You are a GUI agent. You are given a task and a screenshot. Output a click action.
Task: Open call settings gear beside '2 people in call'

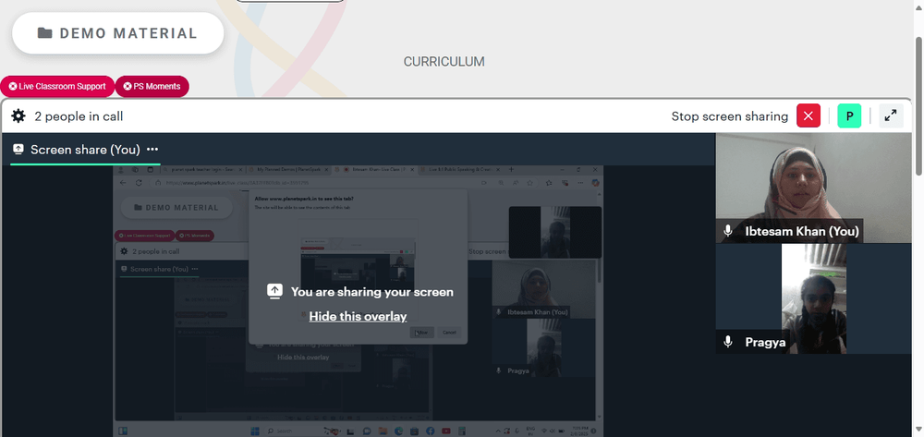tap(18, 116)
